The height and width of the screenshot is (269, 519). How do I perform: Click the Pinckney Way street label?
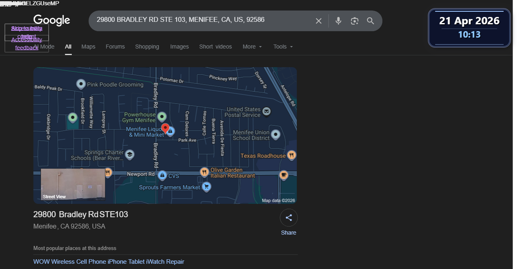click(223, 78)
